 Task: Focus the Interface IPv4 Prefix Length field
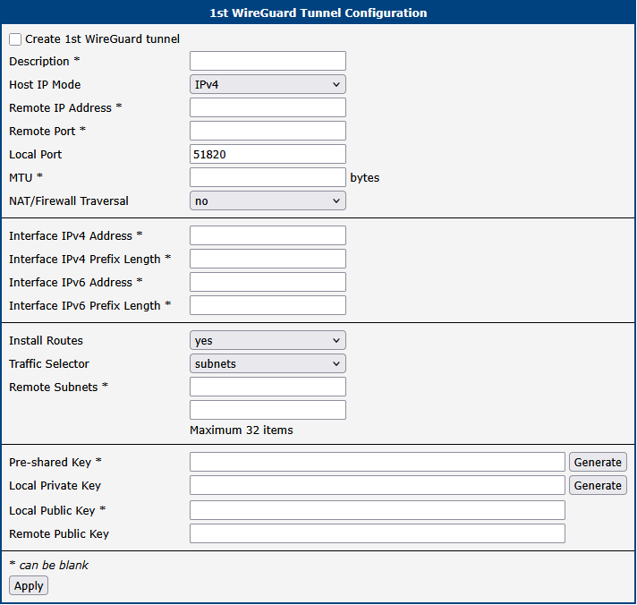click(x=268, y=259)
